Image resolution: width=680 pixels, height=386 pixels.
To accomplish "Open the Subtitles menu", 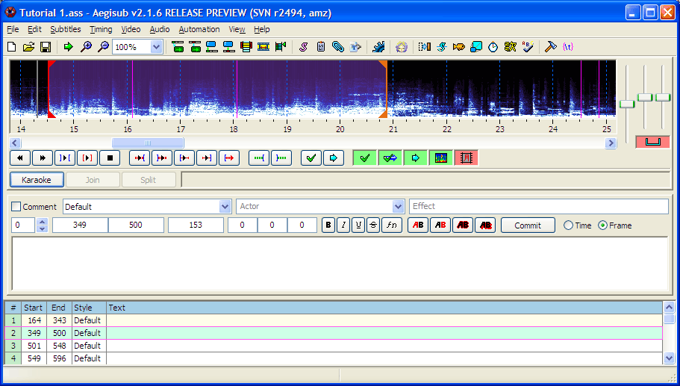I will point(66,30).
